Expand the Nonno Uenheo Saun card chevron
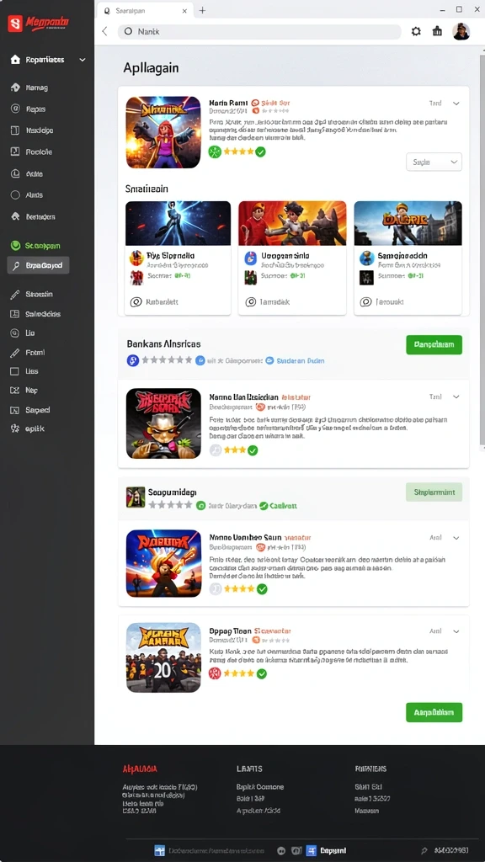Screen dimensions: 485x862 click(x=456, y=538)
